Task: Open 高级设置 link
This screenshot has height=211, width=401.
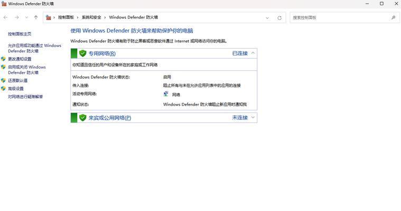Action: 16,89
